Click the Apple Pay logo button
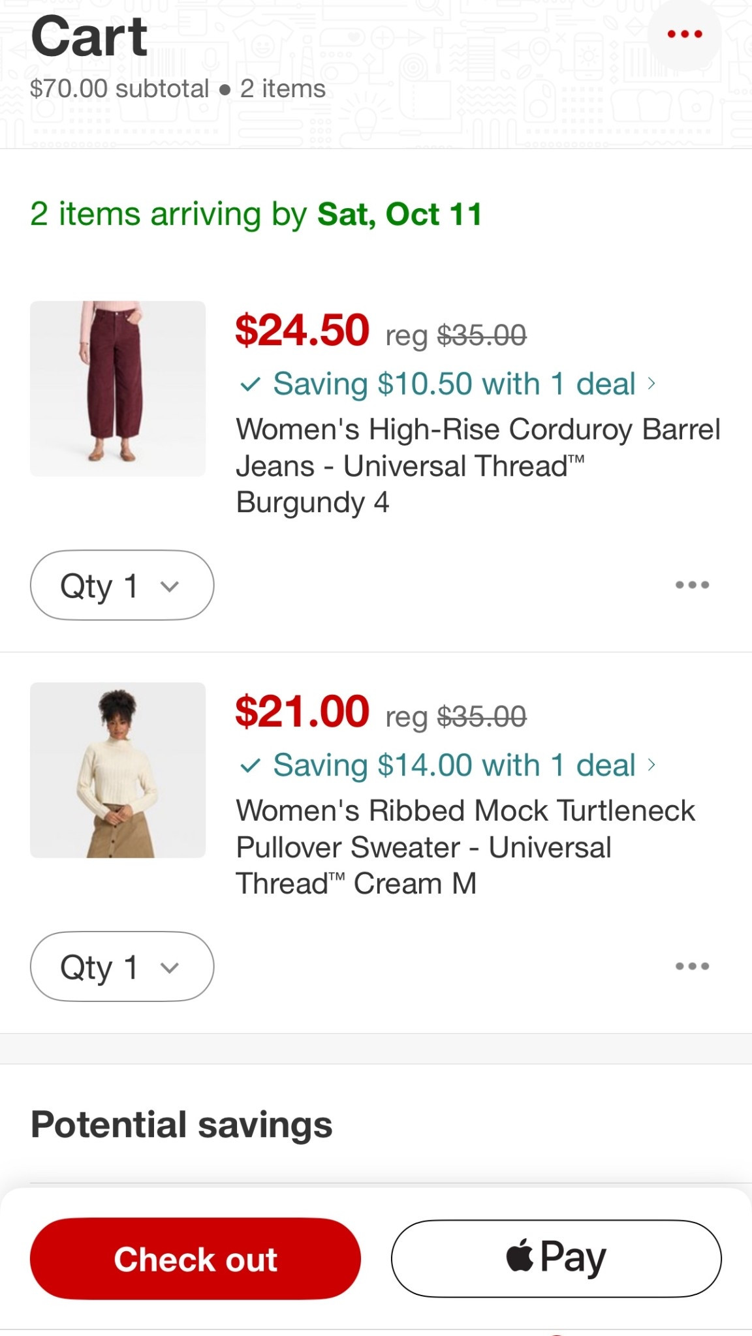This screenshot has width=752, height=1336. click(x=558, y=1257)
